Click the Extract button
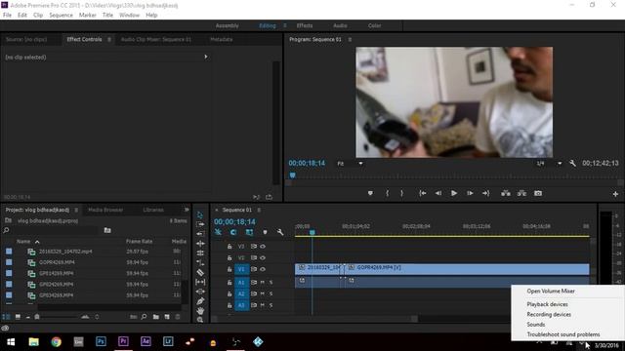Image resolution: width=625 pixels, height=351 pixels. 521,193
